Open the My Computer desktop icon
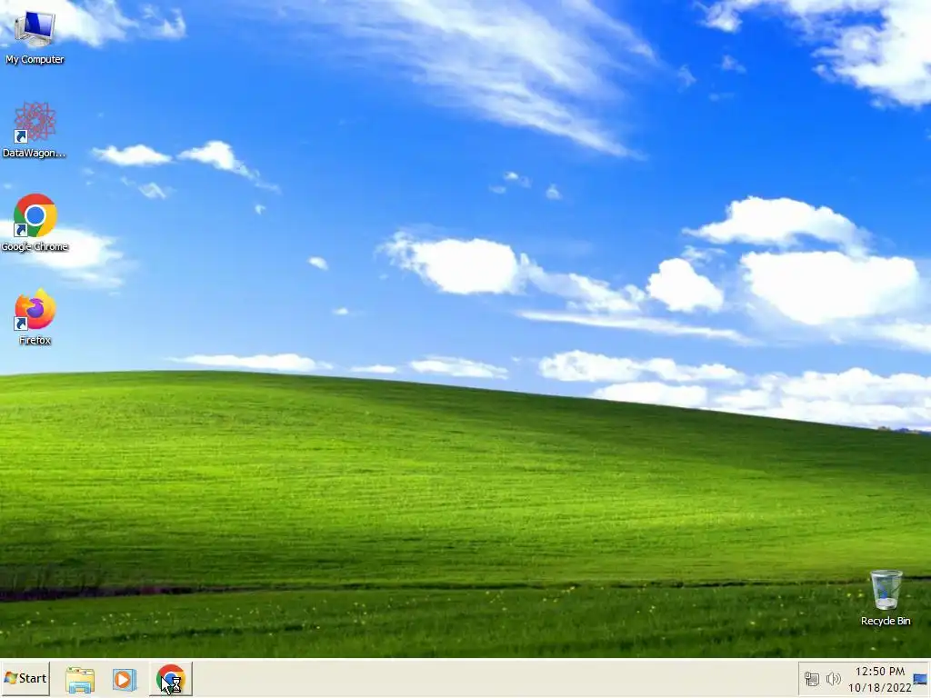 [x=35, y=36]
